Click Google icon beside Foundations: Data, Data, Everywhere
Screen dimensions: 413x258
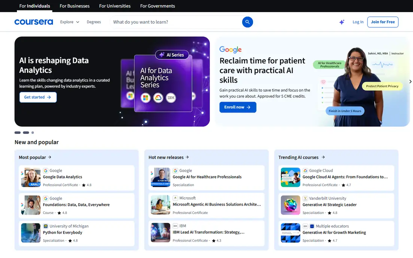coord(45,198)
